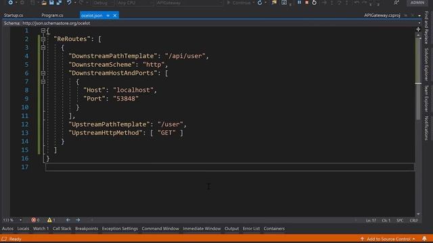
Task: Restart debugging with the circular arrow icon
Action: (x=314, y=3)
